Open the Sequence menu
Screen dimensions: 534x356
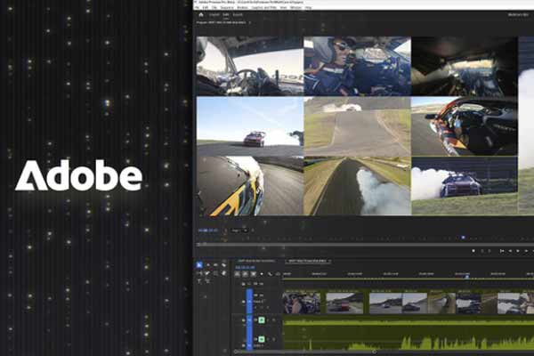pyautogui.click(x=227, y=7)
